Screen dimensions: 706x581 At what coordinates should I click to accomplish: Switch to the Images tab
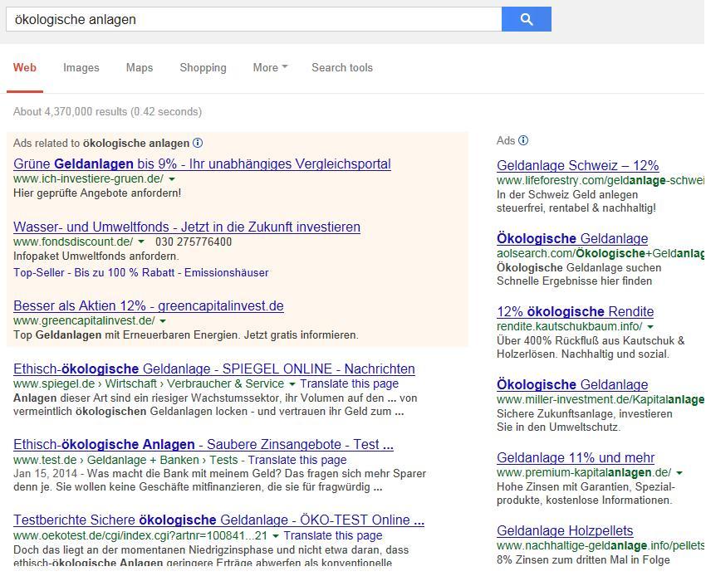(x=81, y=68)
